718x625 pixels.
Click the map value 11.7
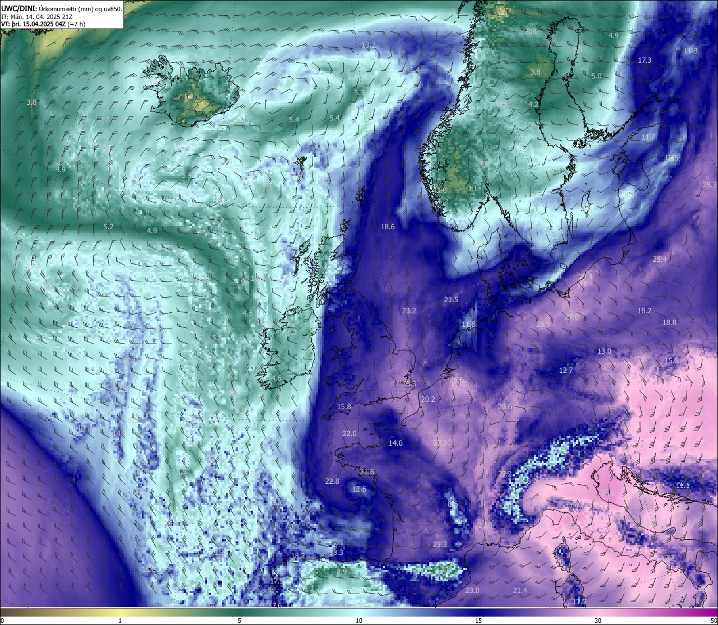(x=648, y=137)
